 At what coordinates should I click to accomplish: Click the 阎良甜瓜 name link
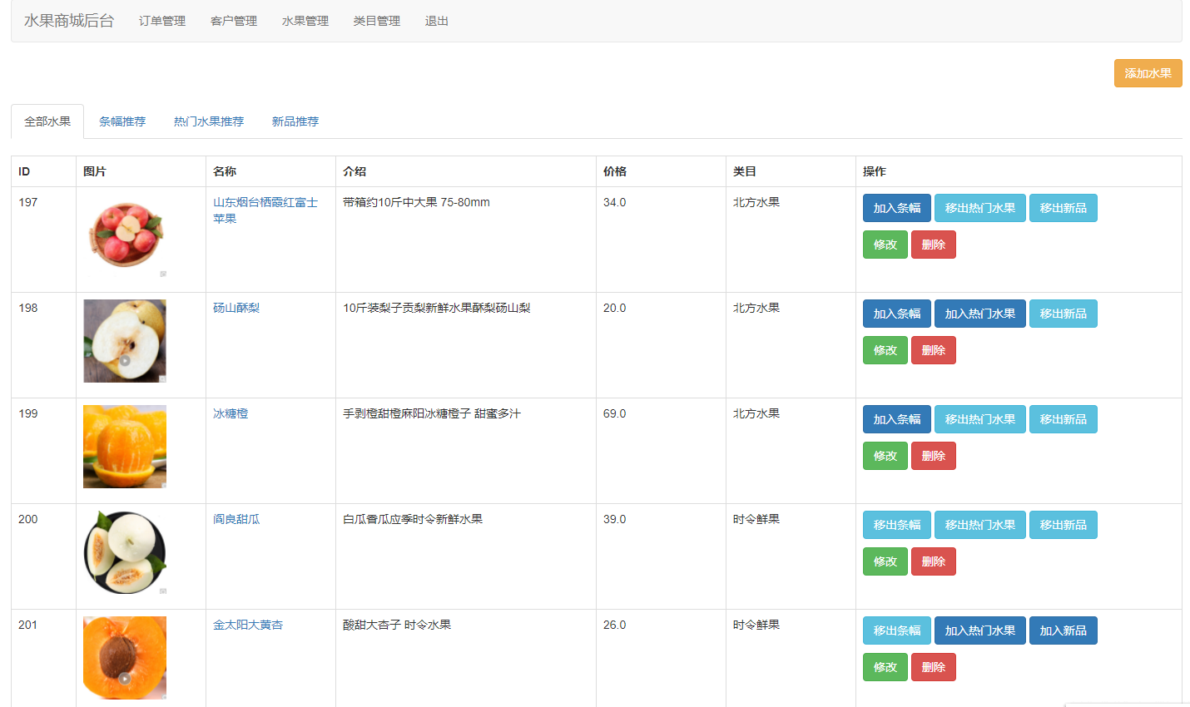[236, 519]
